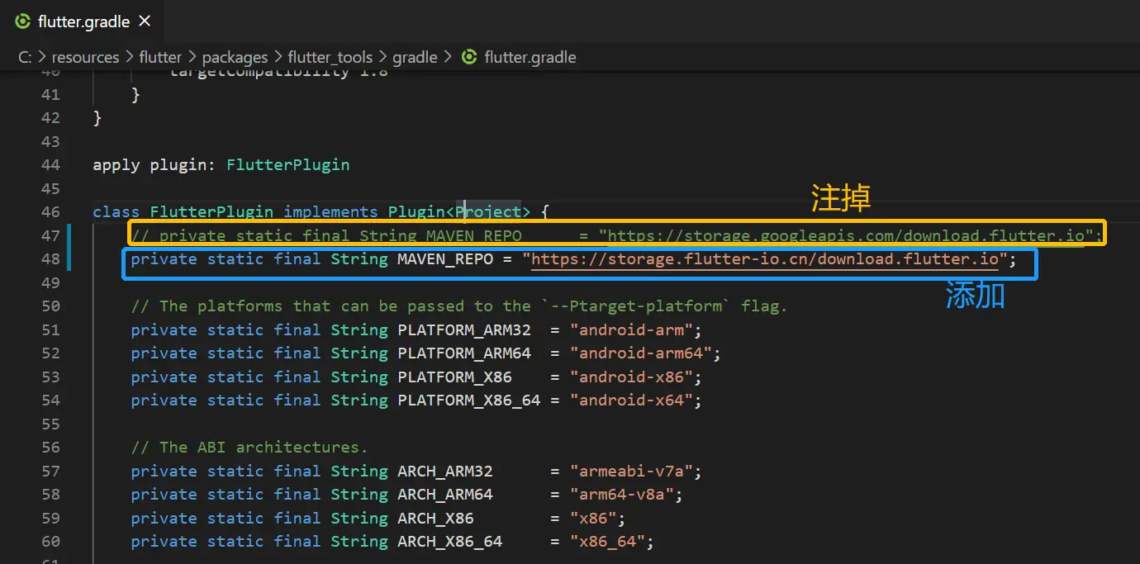The height and width of the screenshot is (564, 1140).
Task: Open the flutter breadcrumb folder
Action: 160,57
